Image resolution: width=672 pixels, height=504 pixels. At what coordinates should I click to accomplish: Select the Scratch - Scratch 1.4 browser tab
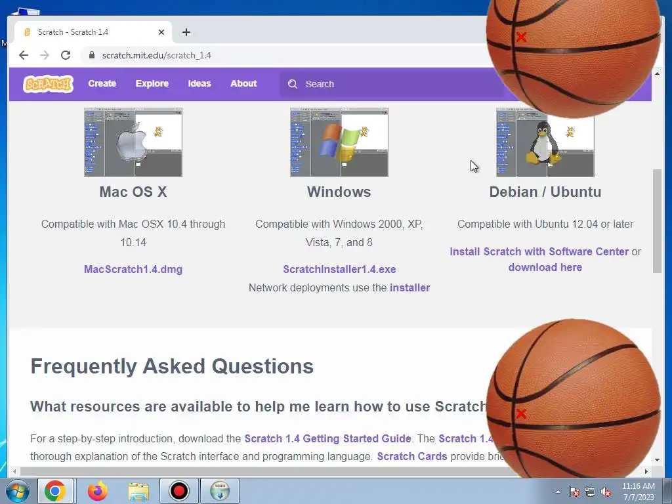click(93, 32)
